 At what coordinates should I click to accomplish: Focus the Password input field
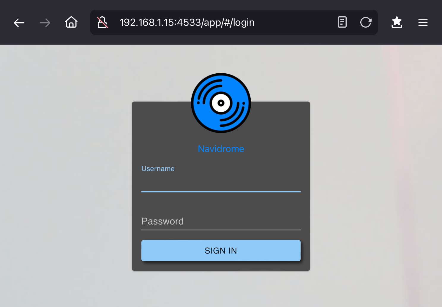click(x=221, y=221)
